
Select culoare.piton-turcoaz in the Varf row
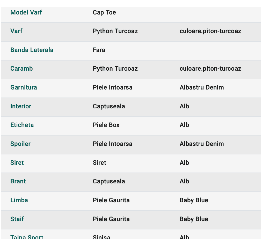(x=210, y=31)
